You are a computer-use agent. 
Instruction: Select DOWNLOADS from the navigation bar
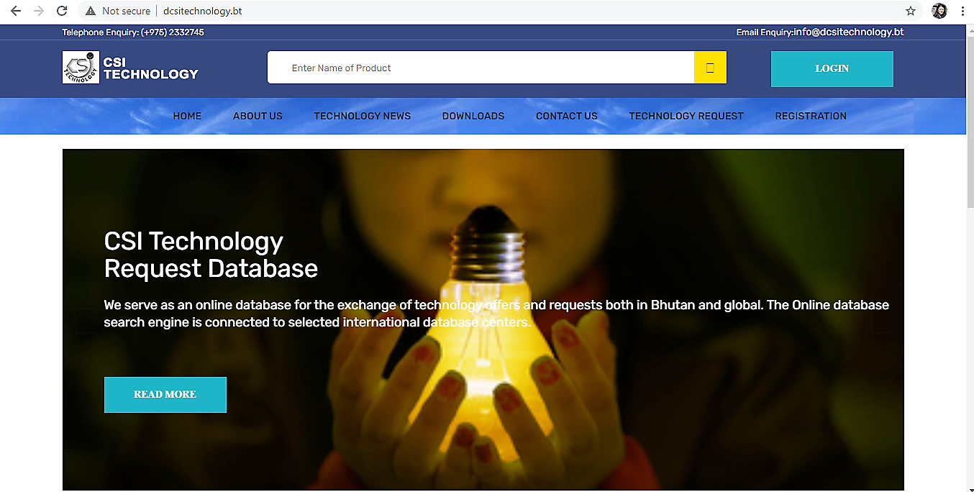click(x=473, y=116)
